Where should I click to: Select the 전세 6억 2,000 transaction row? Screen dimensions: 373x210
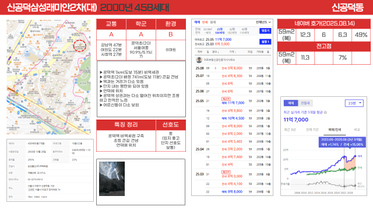pyautogui.click(x=233, y=134)
